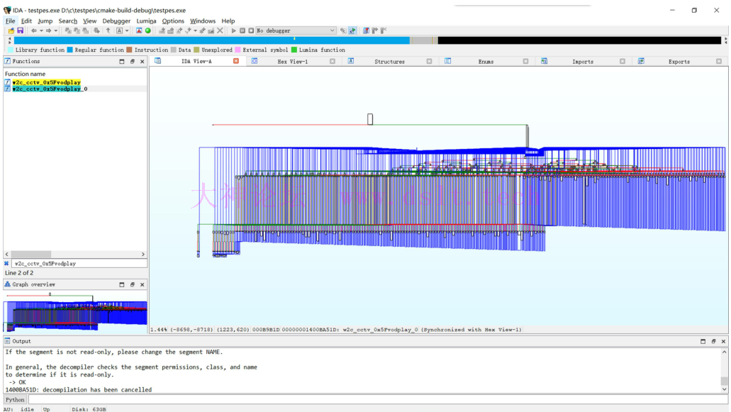This screenshot has height=412, width=731.
Task: Maximize the Functions panel
Action: [x=122, y=62]
